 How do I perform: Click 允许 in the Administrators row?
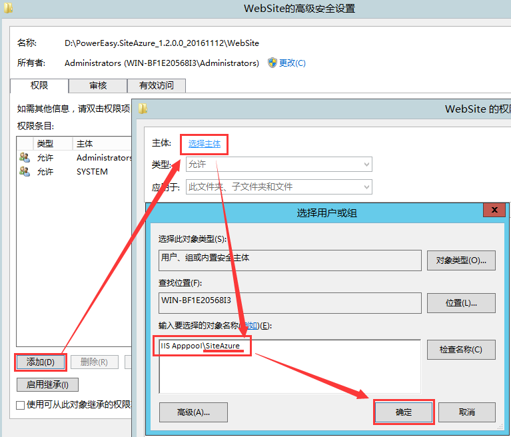click(x=45, y=158)
